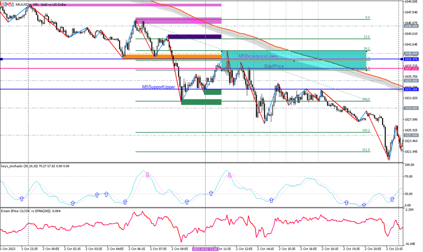Image resolution: width=423 pixels, height=252 pixels.
Task: Select the StartPrice text label
Action: click(x=274, y=66)
